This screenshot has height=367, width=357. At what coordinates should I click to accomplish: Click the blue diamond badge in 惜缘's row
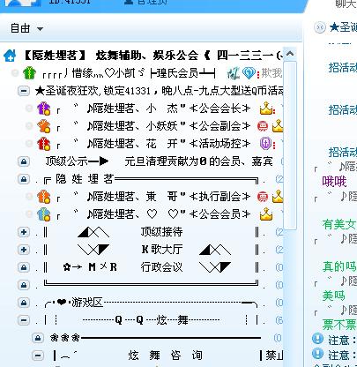[249, 73]
